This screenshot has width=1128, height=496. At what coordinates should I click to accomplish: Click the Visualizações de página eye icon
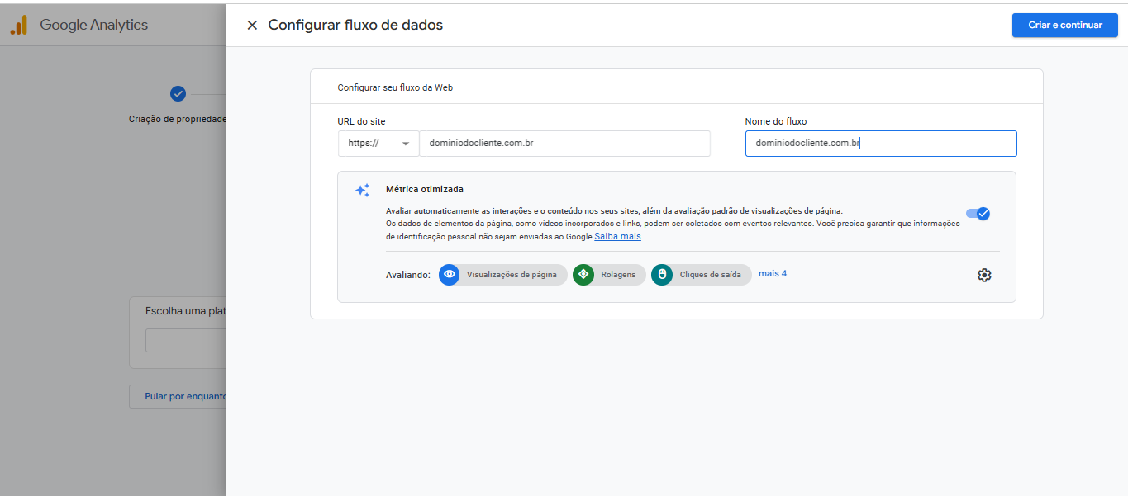pos(450,275)
